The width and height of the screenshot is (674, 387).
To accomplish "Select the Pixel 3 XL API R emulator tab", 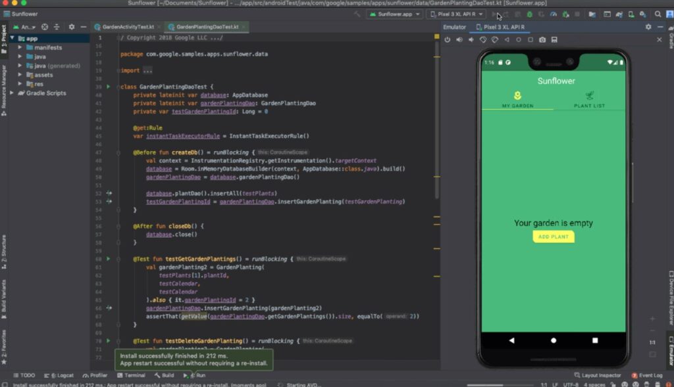I will 500,26.
